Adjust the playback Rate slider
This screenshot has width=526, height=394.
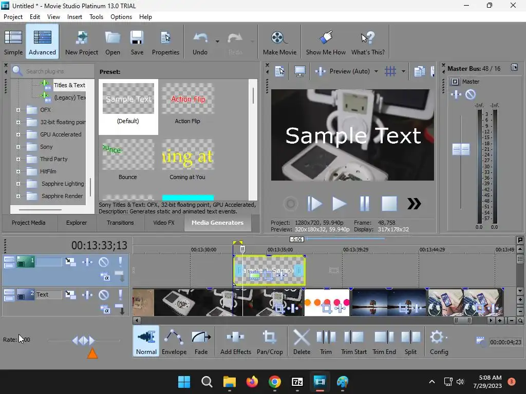(84, 341)
